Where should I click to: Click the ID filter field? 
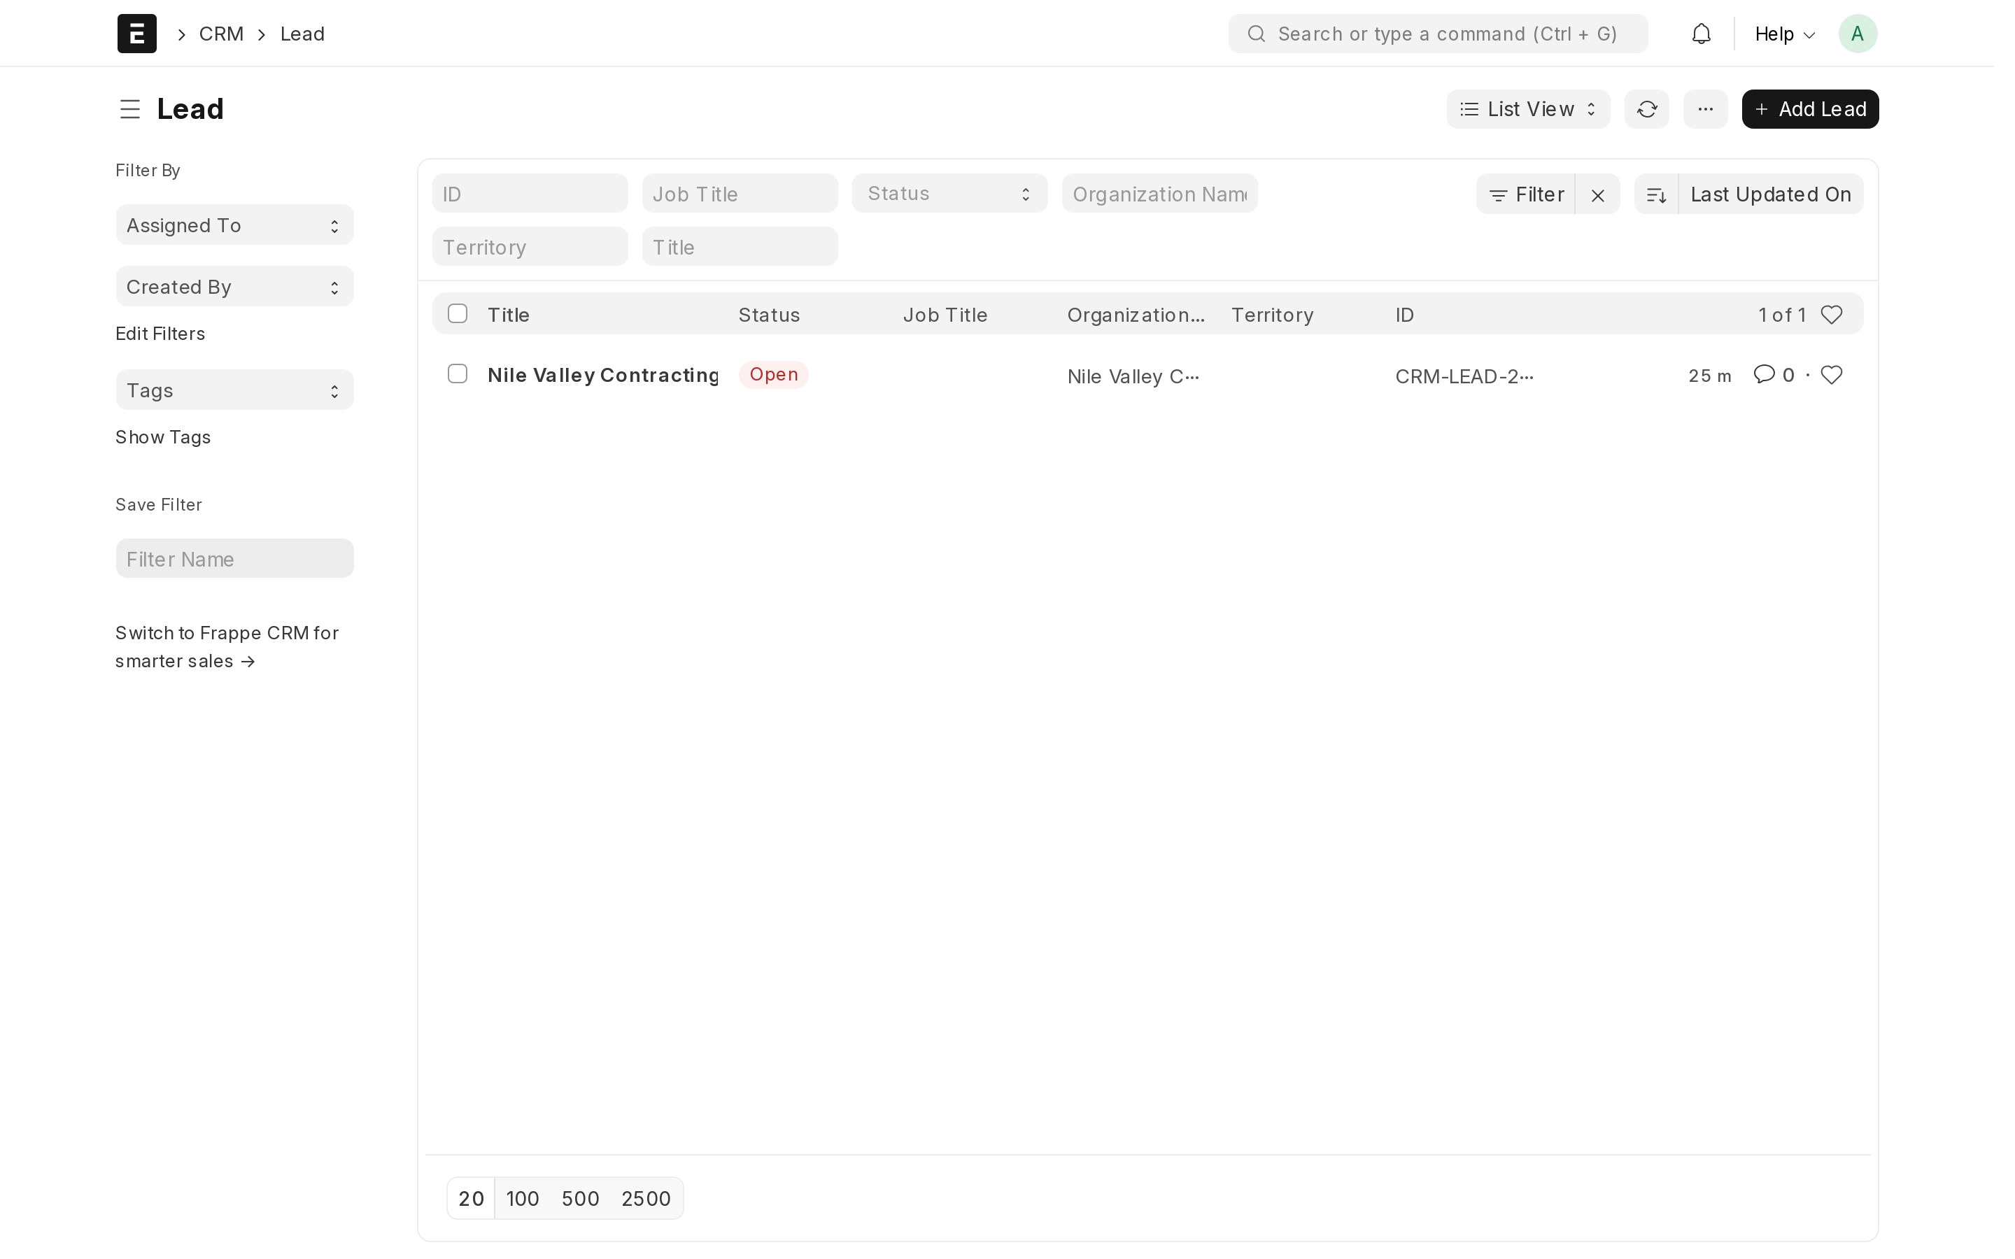(x=530, y=194)
